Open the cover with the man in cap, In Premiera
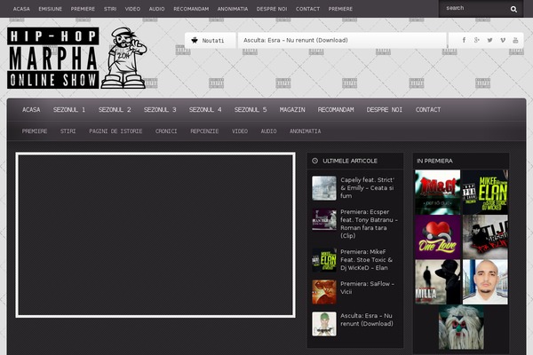The image size is (533, 355). [485, 237]
